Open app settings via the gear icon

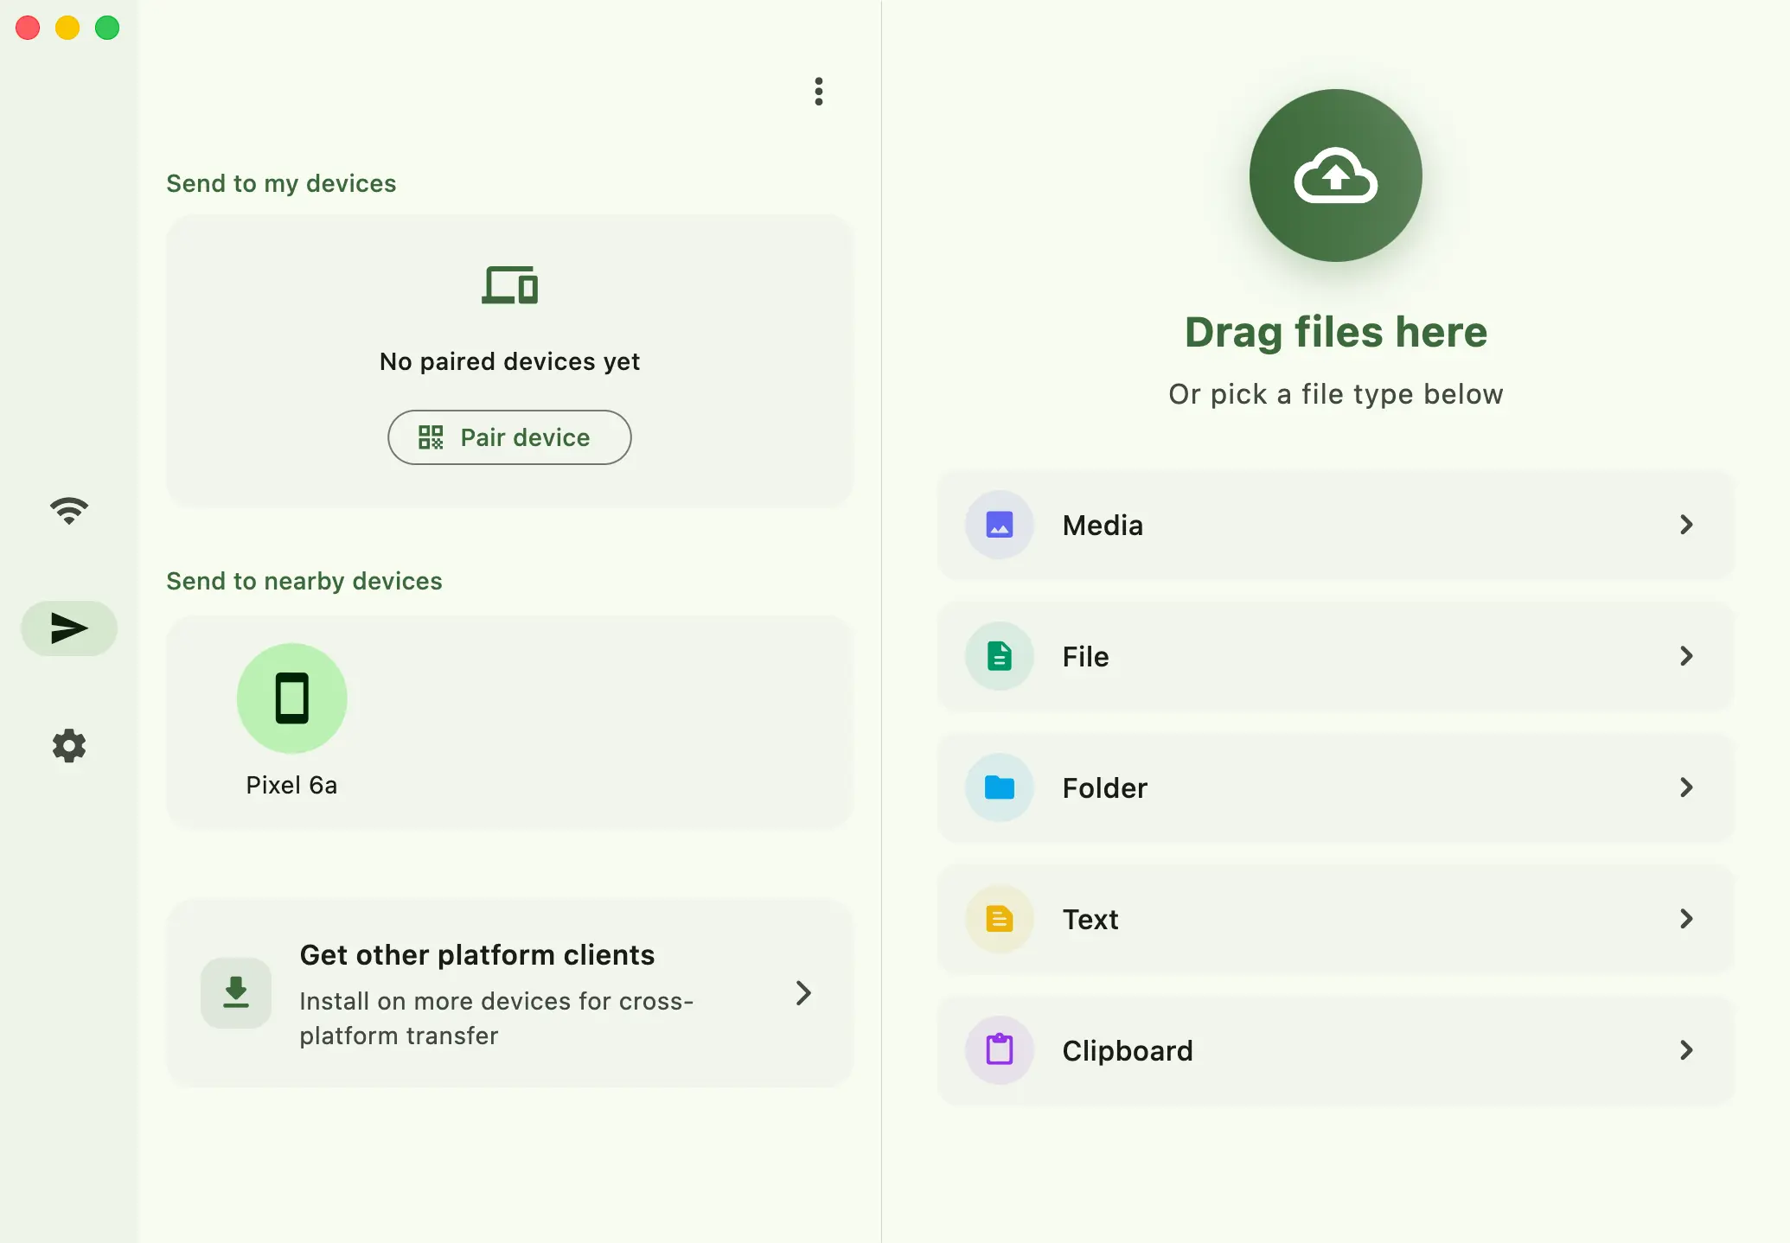(68, 747)
